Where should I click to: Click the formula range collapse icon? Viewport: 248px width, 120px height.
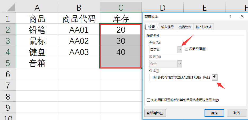[x=215, y=77]
